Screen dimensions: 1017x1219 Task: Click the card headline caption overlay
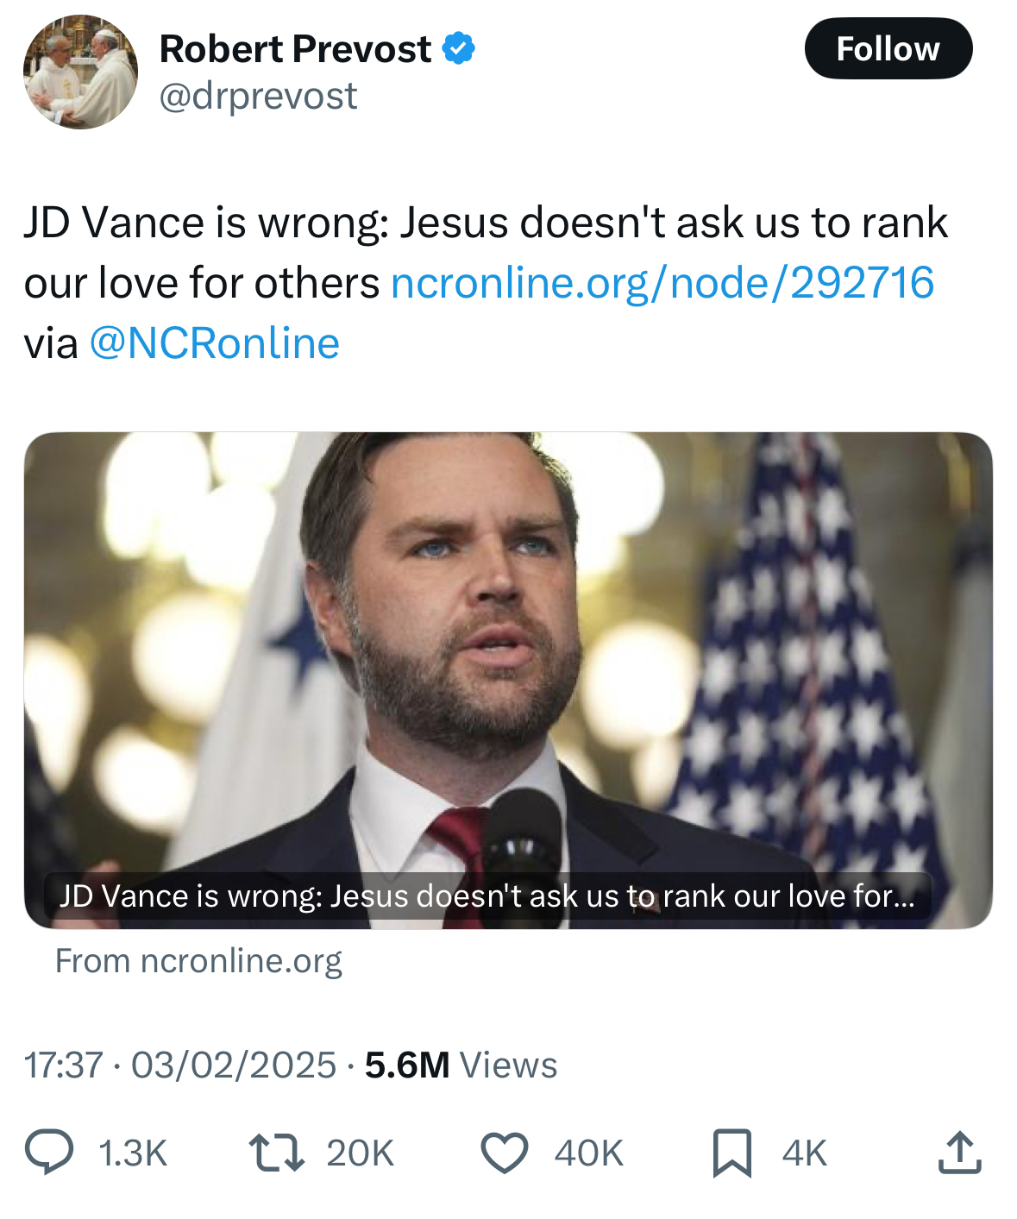click(487, 896)
